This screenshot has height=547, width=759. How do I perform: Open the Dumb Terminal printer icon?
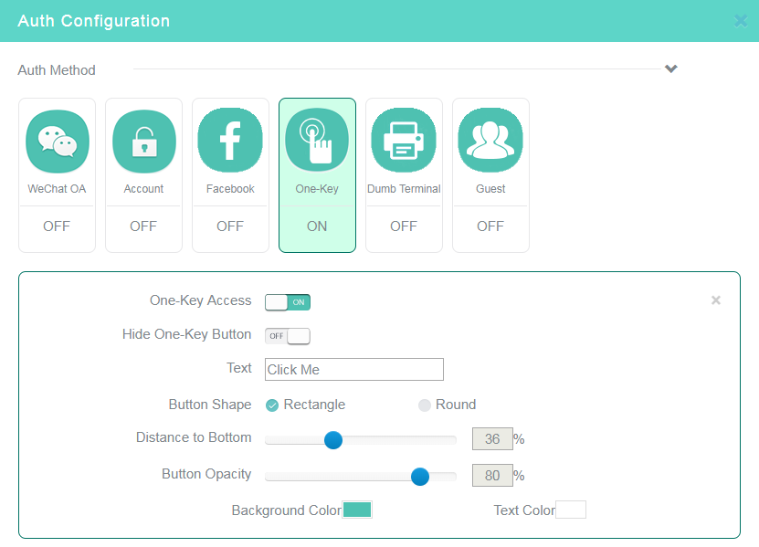(x=404, y=141)
